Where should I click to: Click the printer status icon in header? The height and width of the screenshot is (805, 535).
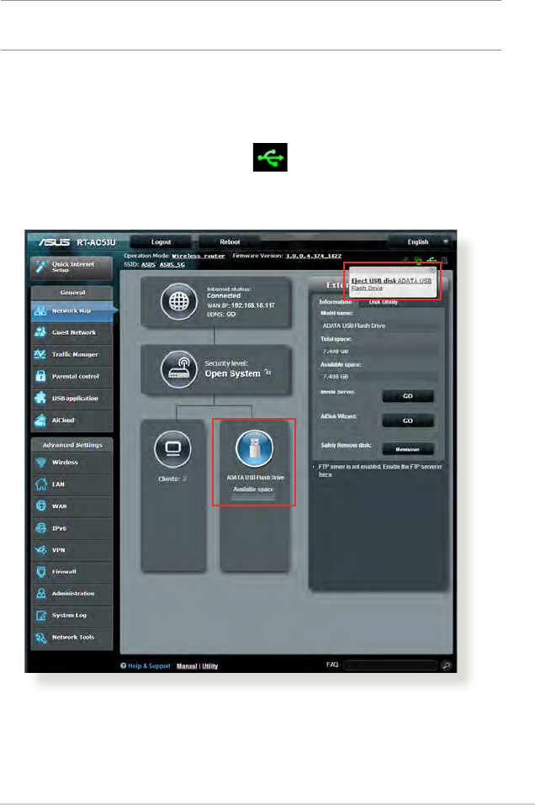445,261
